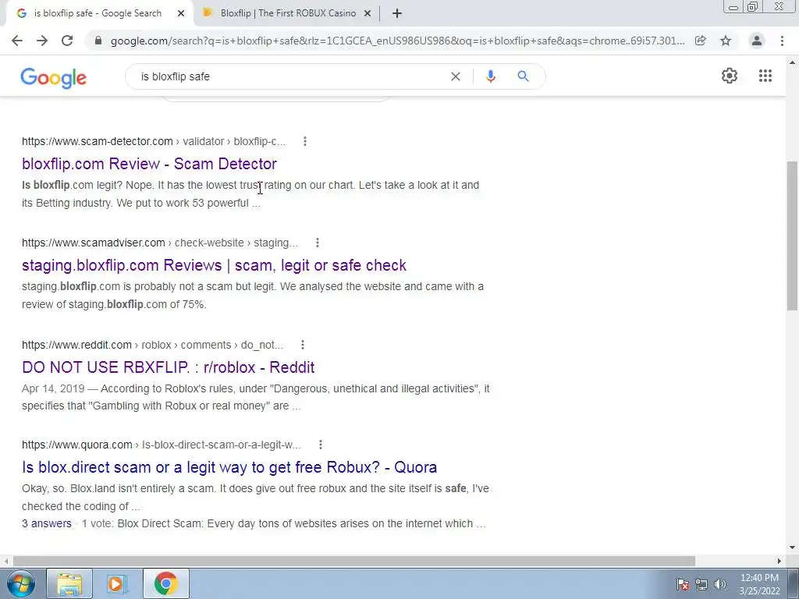Click horizontal scrollbar right arrow
Viewport: 799px width, 599px height.
click(779, 561)
